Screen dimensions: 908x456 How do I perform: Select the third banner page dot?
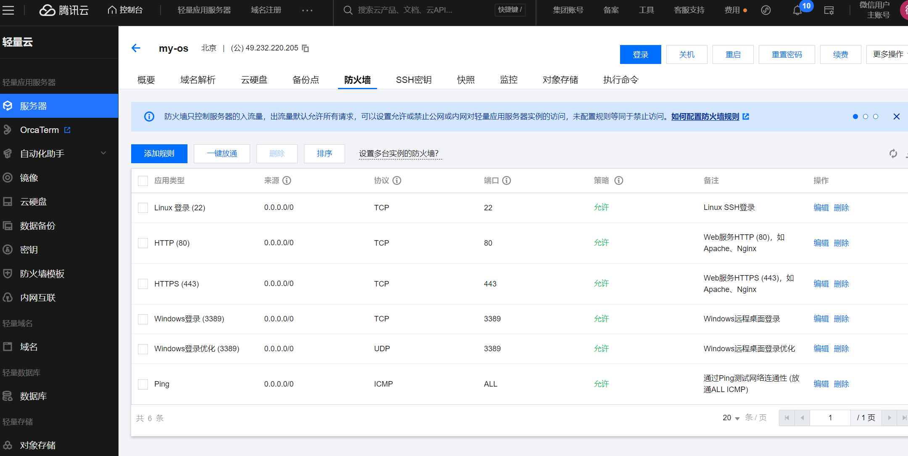(x=876, y=117)
